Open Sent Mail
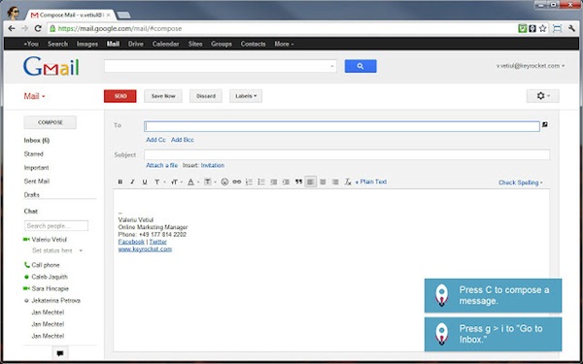 37,182
